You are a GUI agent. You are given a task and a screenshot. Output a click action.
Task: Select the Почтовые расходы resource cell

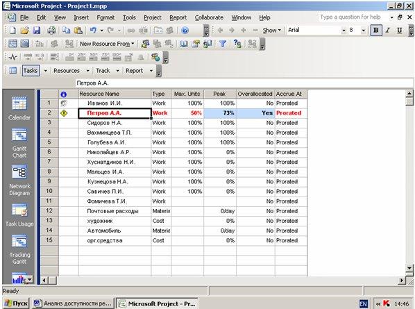115,211
